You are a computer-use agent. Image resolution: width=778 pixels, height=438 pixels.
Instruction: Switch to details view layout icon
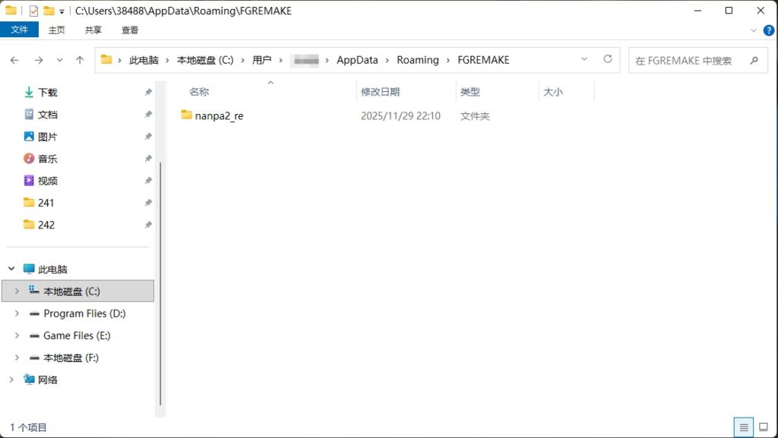pos(743,427)
